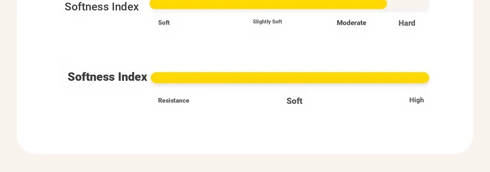Select the "Moderate" scale label
The height and width of the screenshot is (172, 490).
pyautogui.click(x=351, y=23)
